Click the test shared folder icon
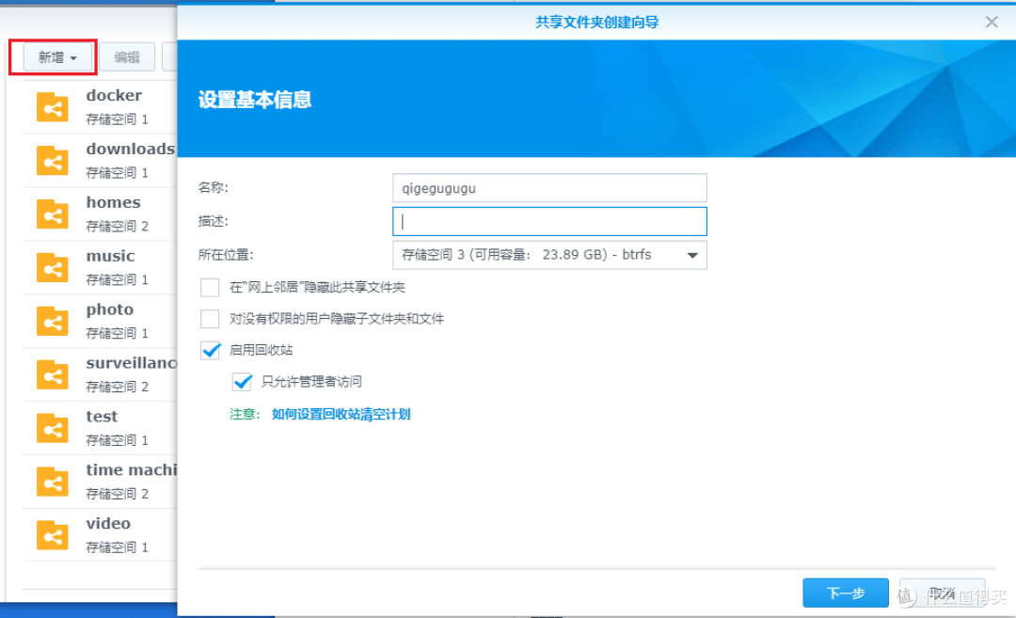 coord(53,429)
